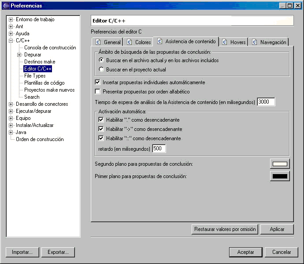Open the Segundo plano color swatch

tap(280, 164)
